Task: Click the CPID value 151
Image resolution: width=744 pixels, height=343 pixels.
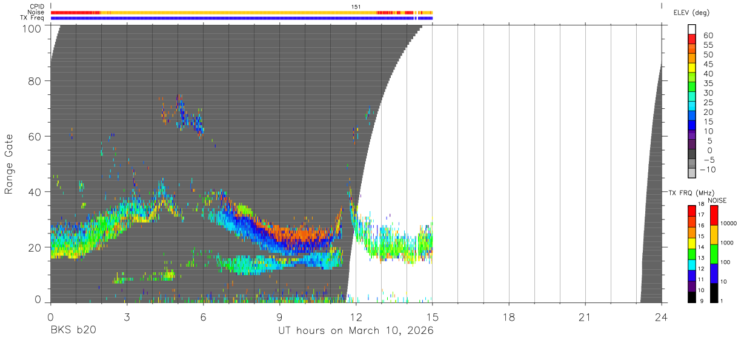Action: pos(356,7)
